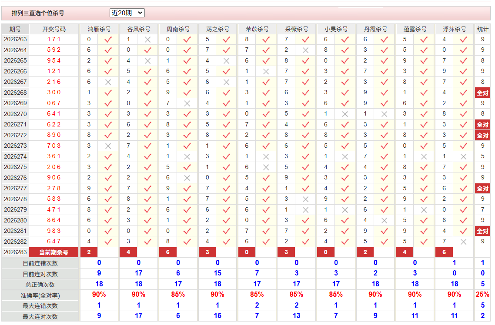The image size is (495, 325).
Task: Click the 谷风杀号 column header
Action: pyautogui.click(x=139, y=29)
